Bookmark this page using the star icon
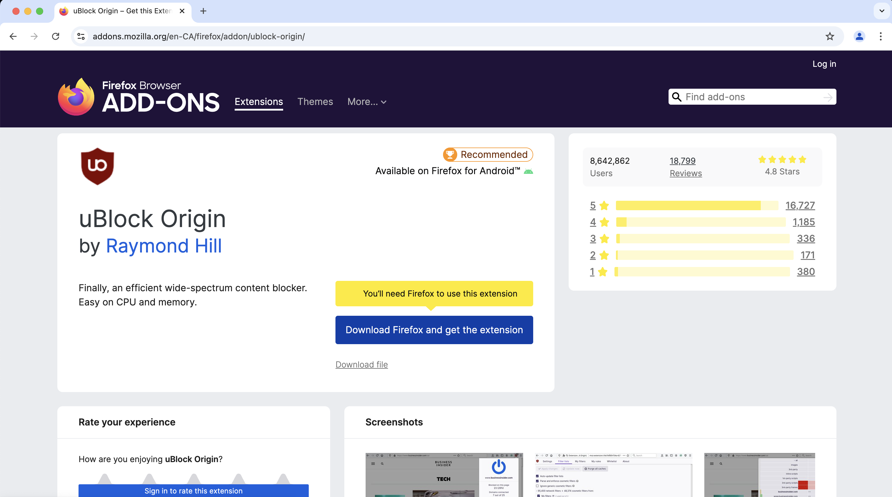 [x=829, y=36]
